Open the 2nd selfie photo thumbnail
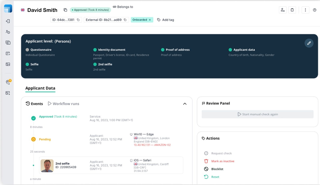This screenshot has height=185, width=320. [x=47, y=165]
